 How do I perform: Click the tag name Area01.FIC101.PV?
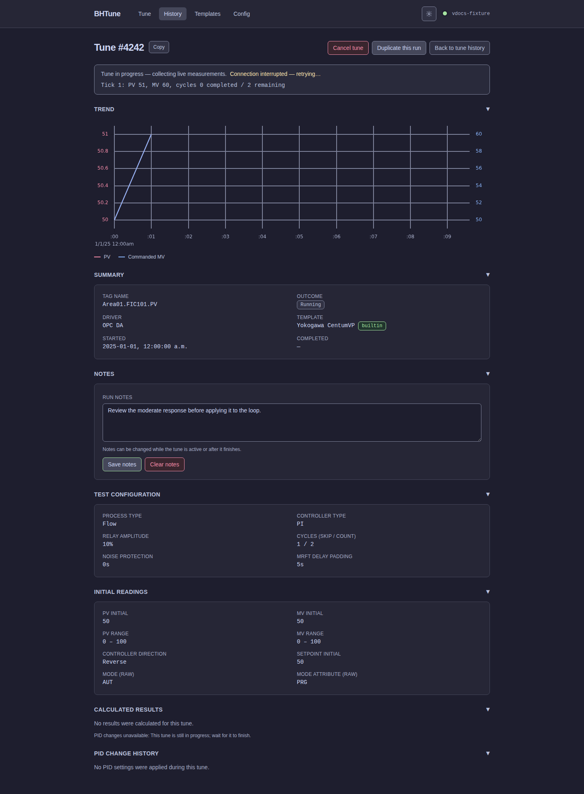point(130,304)
